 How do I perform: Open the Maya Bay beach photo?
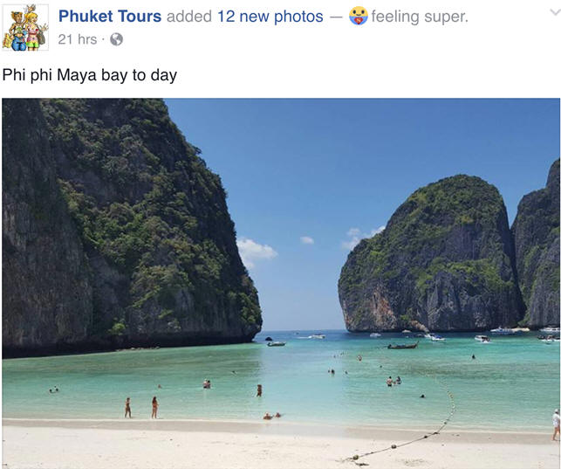(281, 282)
